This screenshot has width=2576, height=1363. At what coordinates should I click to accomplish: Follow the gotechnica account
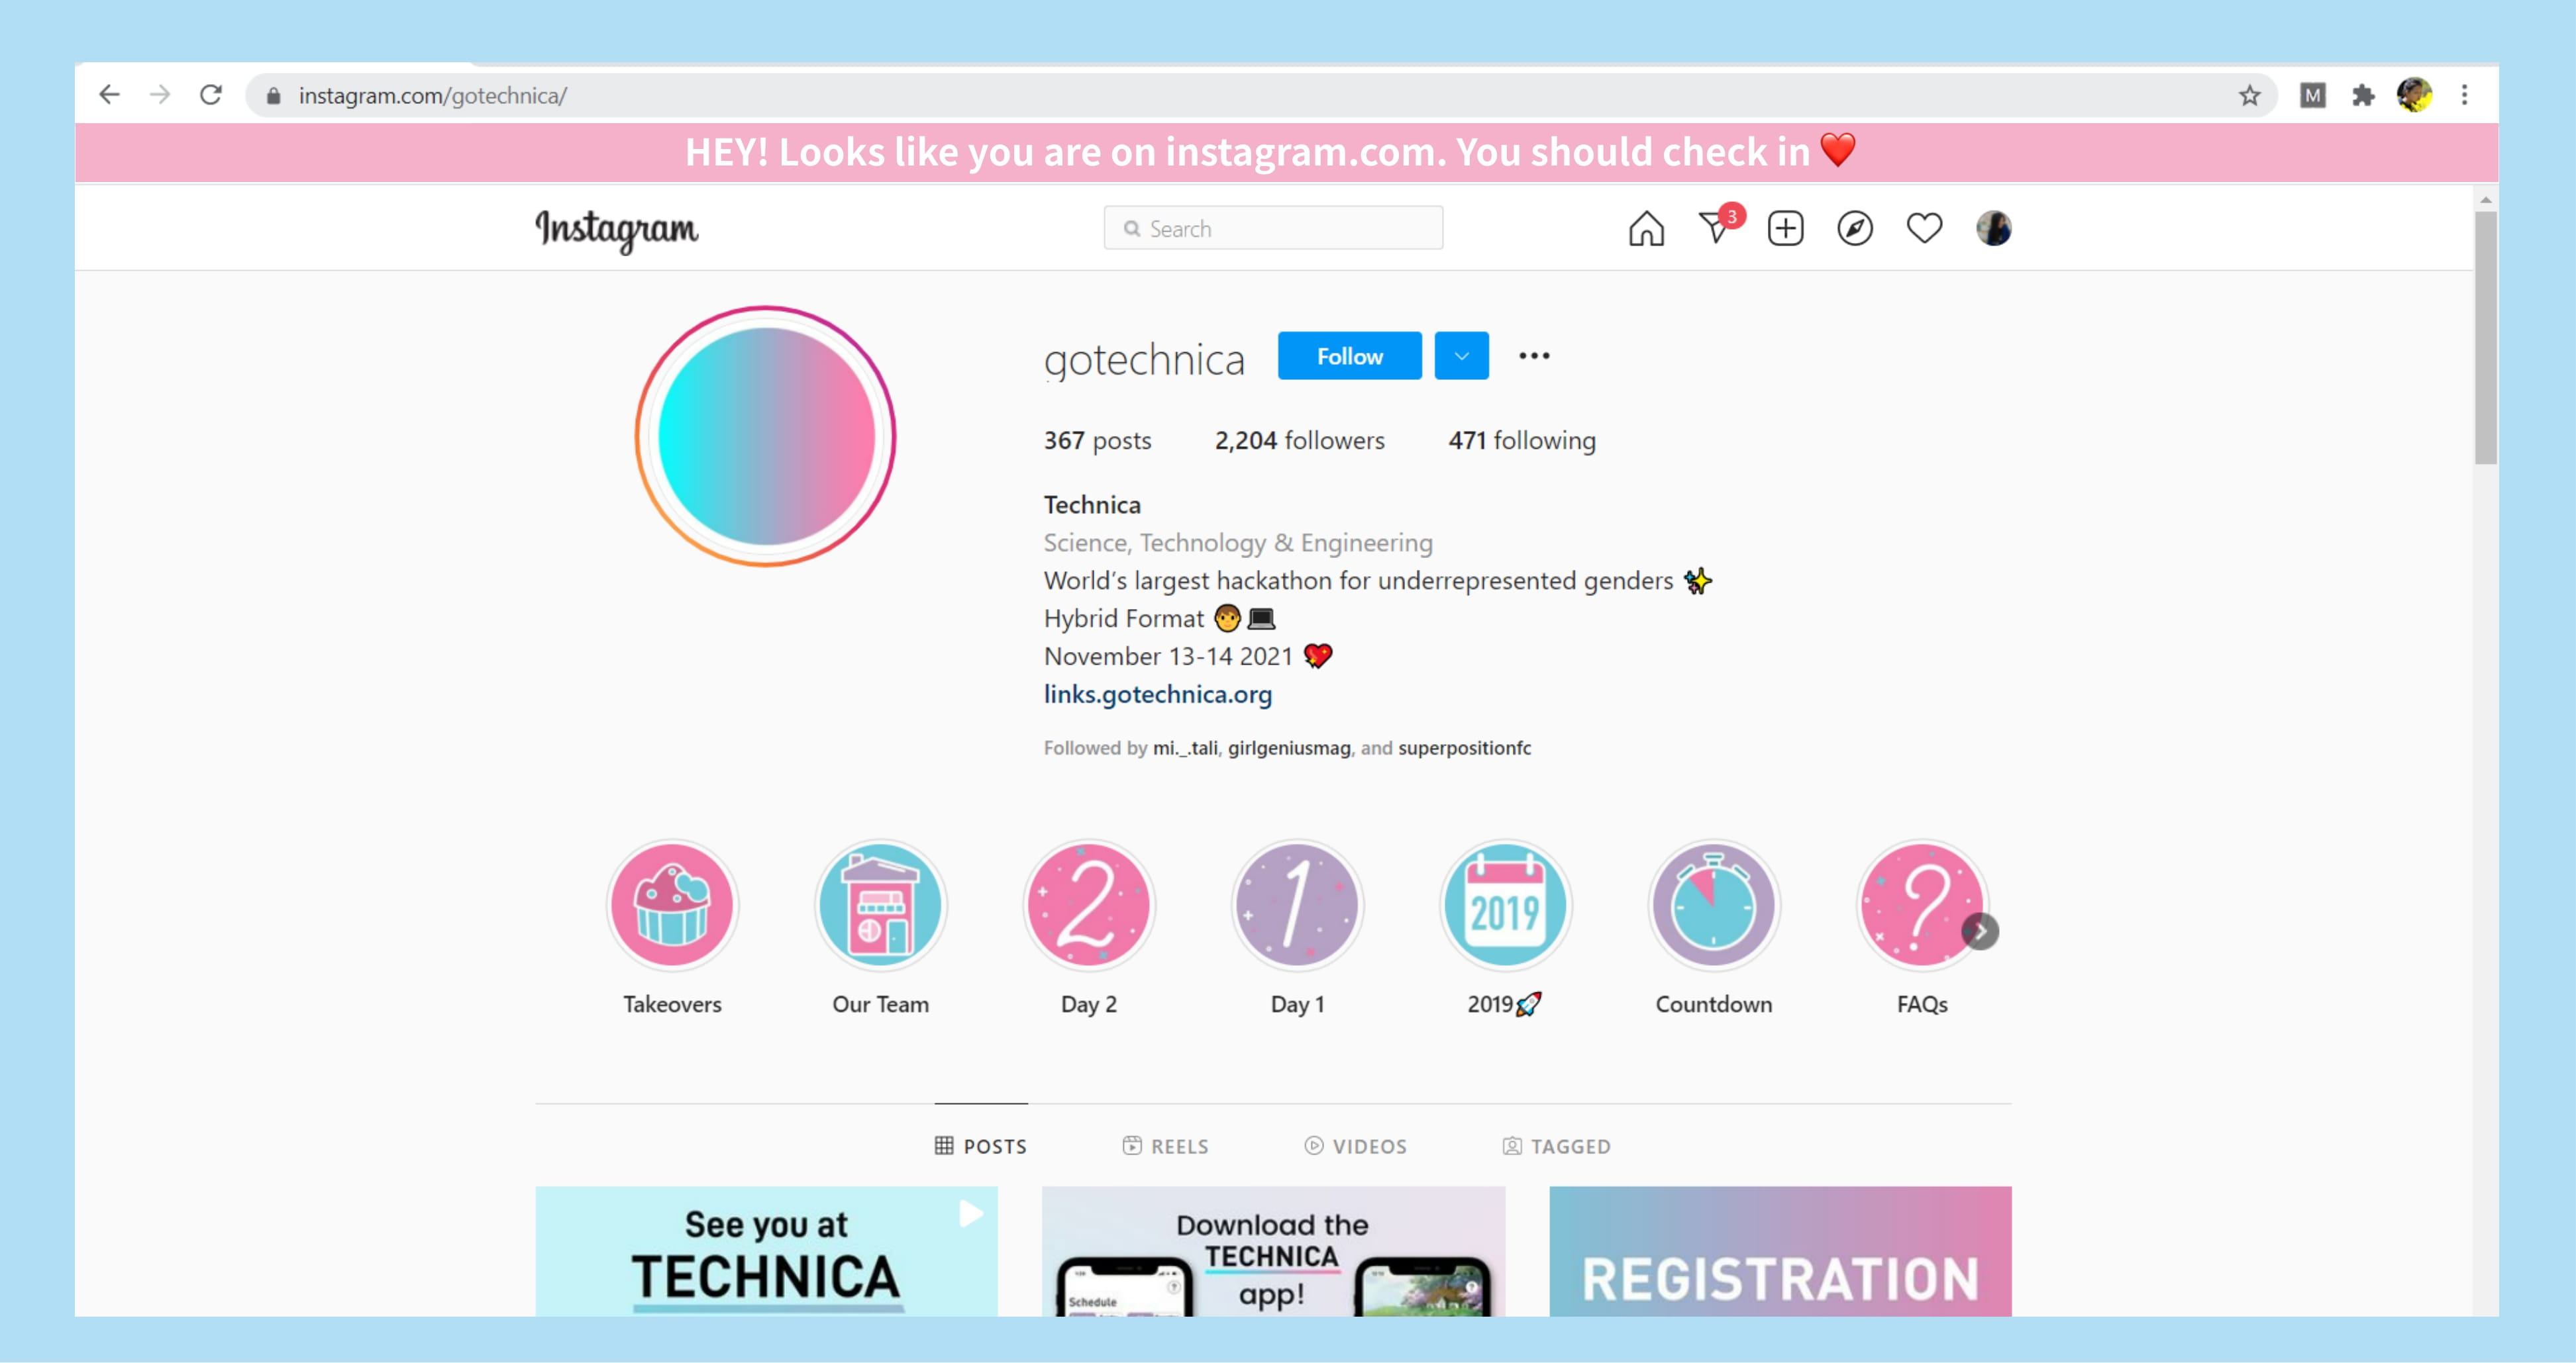(1349, 355)
